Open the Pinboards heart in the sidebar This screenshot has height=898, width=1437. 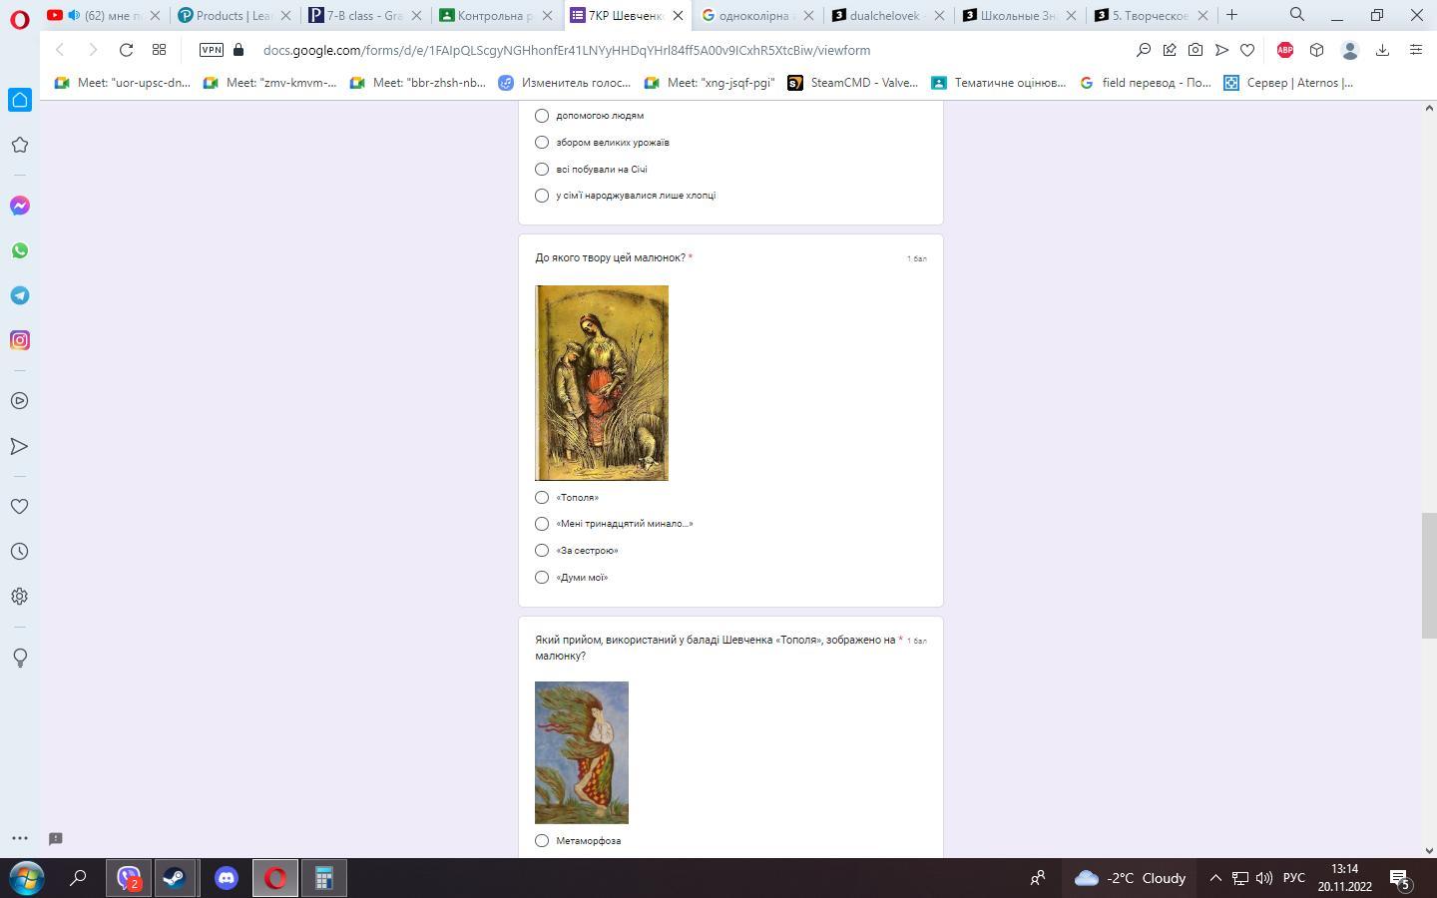(x=19, y=507)
